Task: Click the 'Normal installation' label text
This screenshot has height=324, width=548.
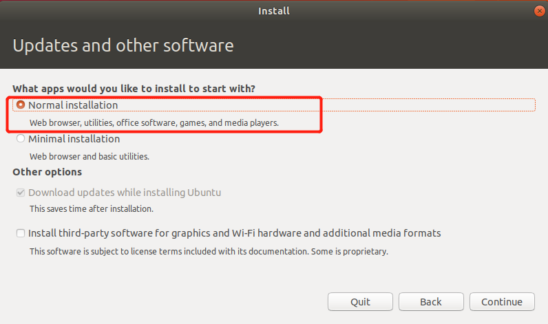Action: click(73, 105)
